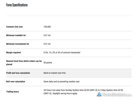Image resolution: width=138 pixels, height=100 pixels.
Task: Click Done daily prevailing market cost text
Action: pos(61,82)
